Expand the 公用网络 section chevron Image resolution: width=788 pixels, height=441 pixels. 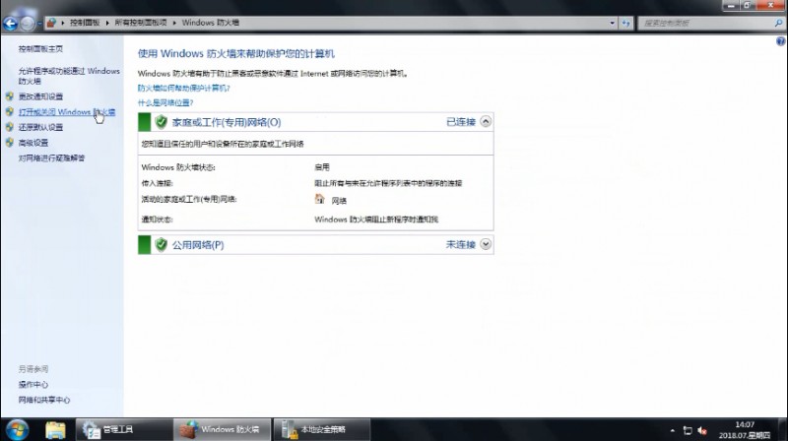click(486, 244)
